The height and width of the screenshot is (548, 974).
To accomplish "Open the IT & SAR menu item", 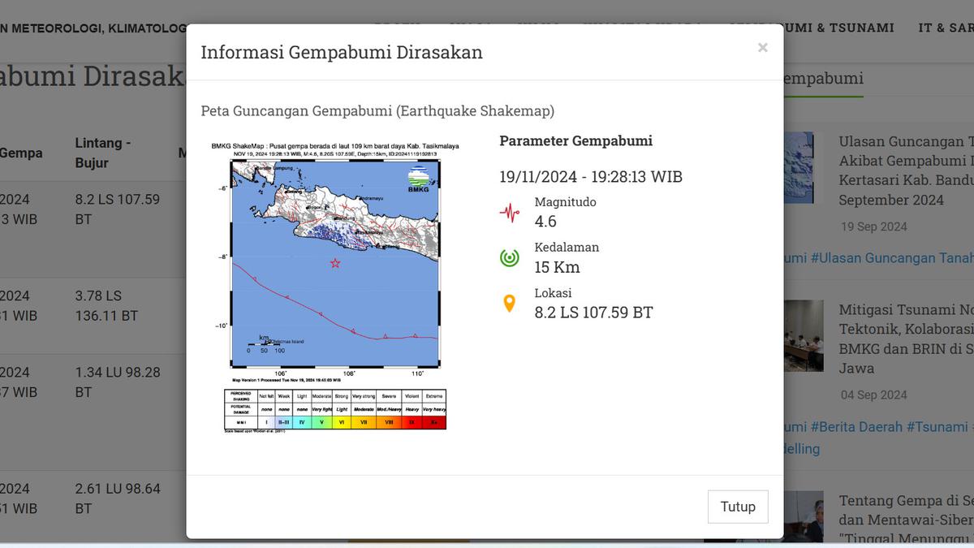I will (x=946, y=27).
